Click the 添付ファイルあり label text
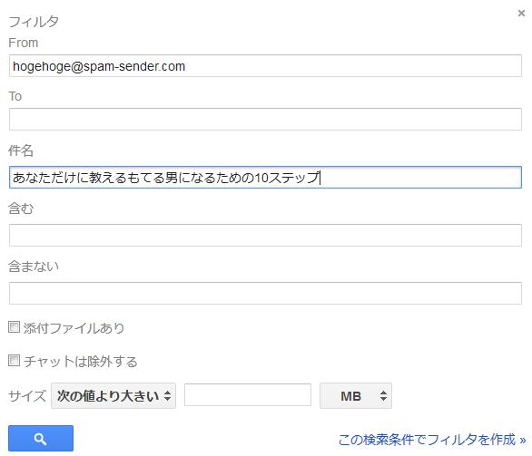This screenshot has width=532, height=456. (74, 328)
